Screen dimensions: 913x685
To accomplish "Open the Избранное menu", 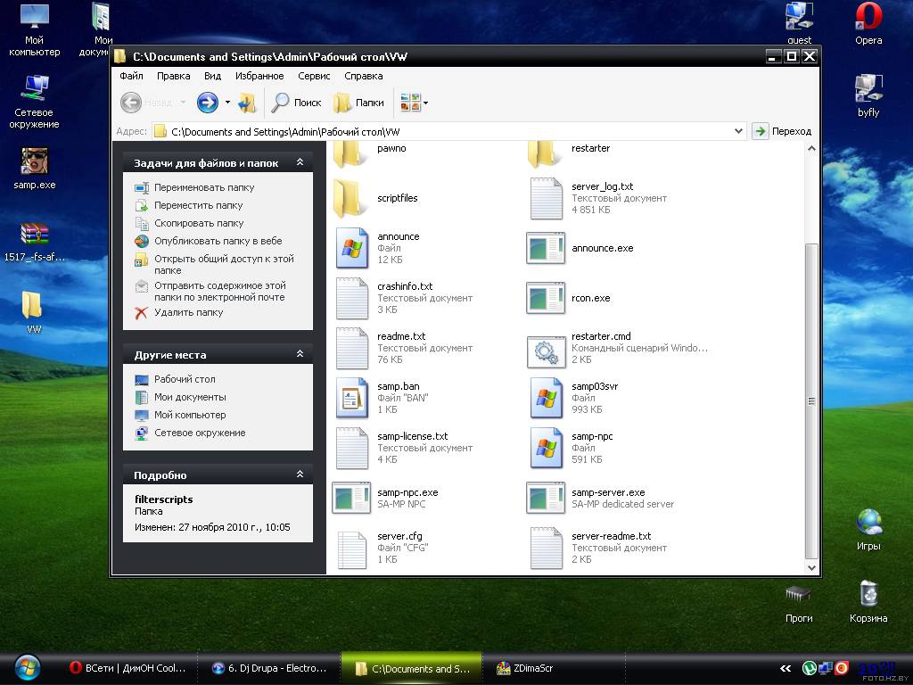I will click(259, 76).
